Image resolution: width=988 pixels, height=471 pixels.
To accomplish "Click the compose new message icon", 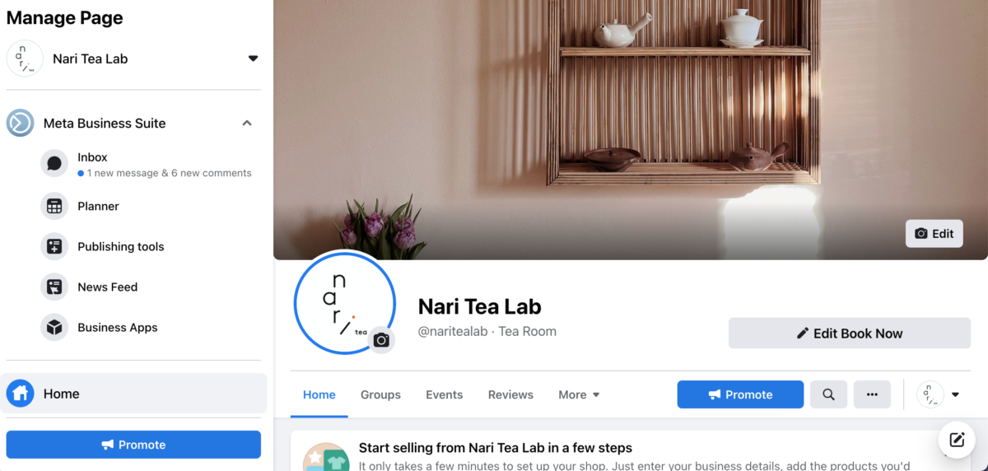I will (x=957, y=440).
